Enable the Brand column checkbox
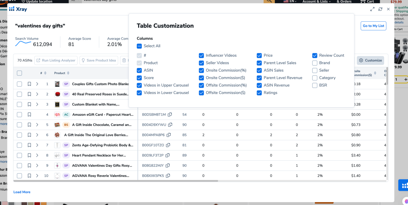408x205 pixels. (x=315, y=63)
